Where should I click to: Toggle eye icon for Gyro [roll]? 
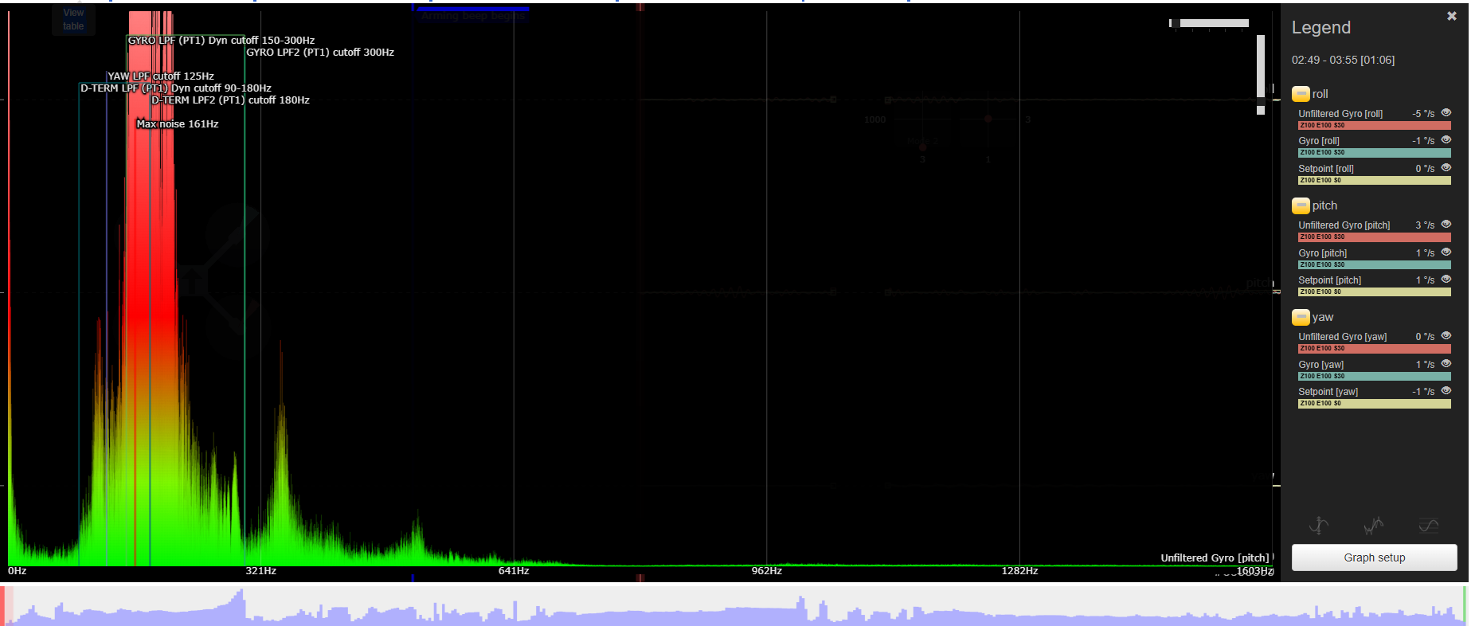point(1446,140)
